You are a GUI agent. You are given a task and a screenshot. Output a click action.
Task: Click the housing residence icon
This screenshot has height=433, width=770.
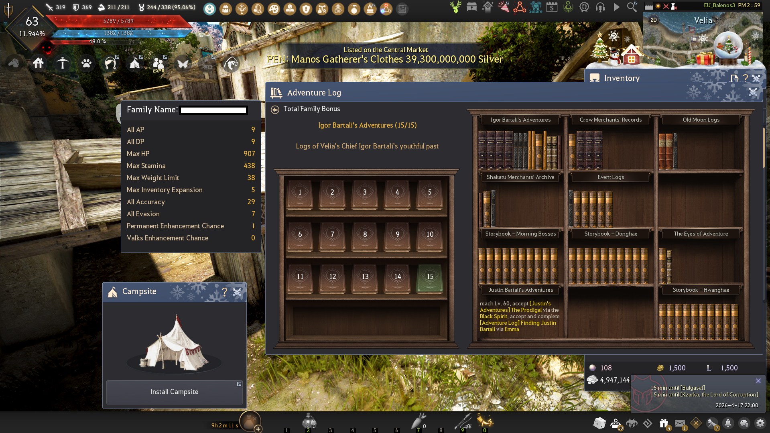(x=39, y=63)
